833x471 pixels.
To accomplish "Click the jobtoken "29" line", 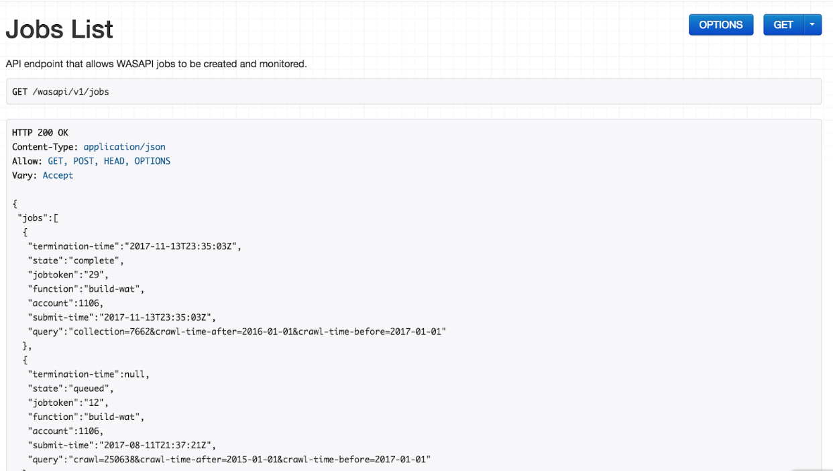I will (x=68, y=274).
